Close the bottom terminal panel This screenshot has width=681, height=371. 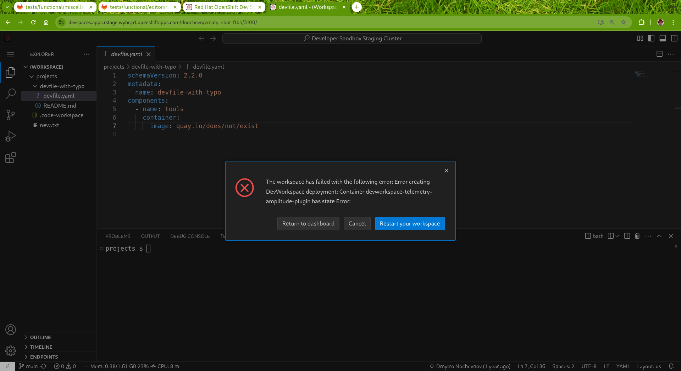[671, 236]
